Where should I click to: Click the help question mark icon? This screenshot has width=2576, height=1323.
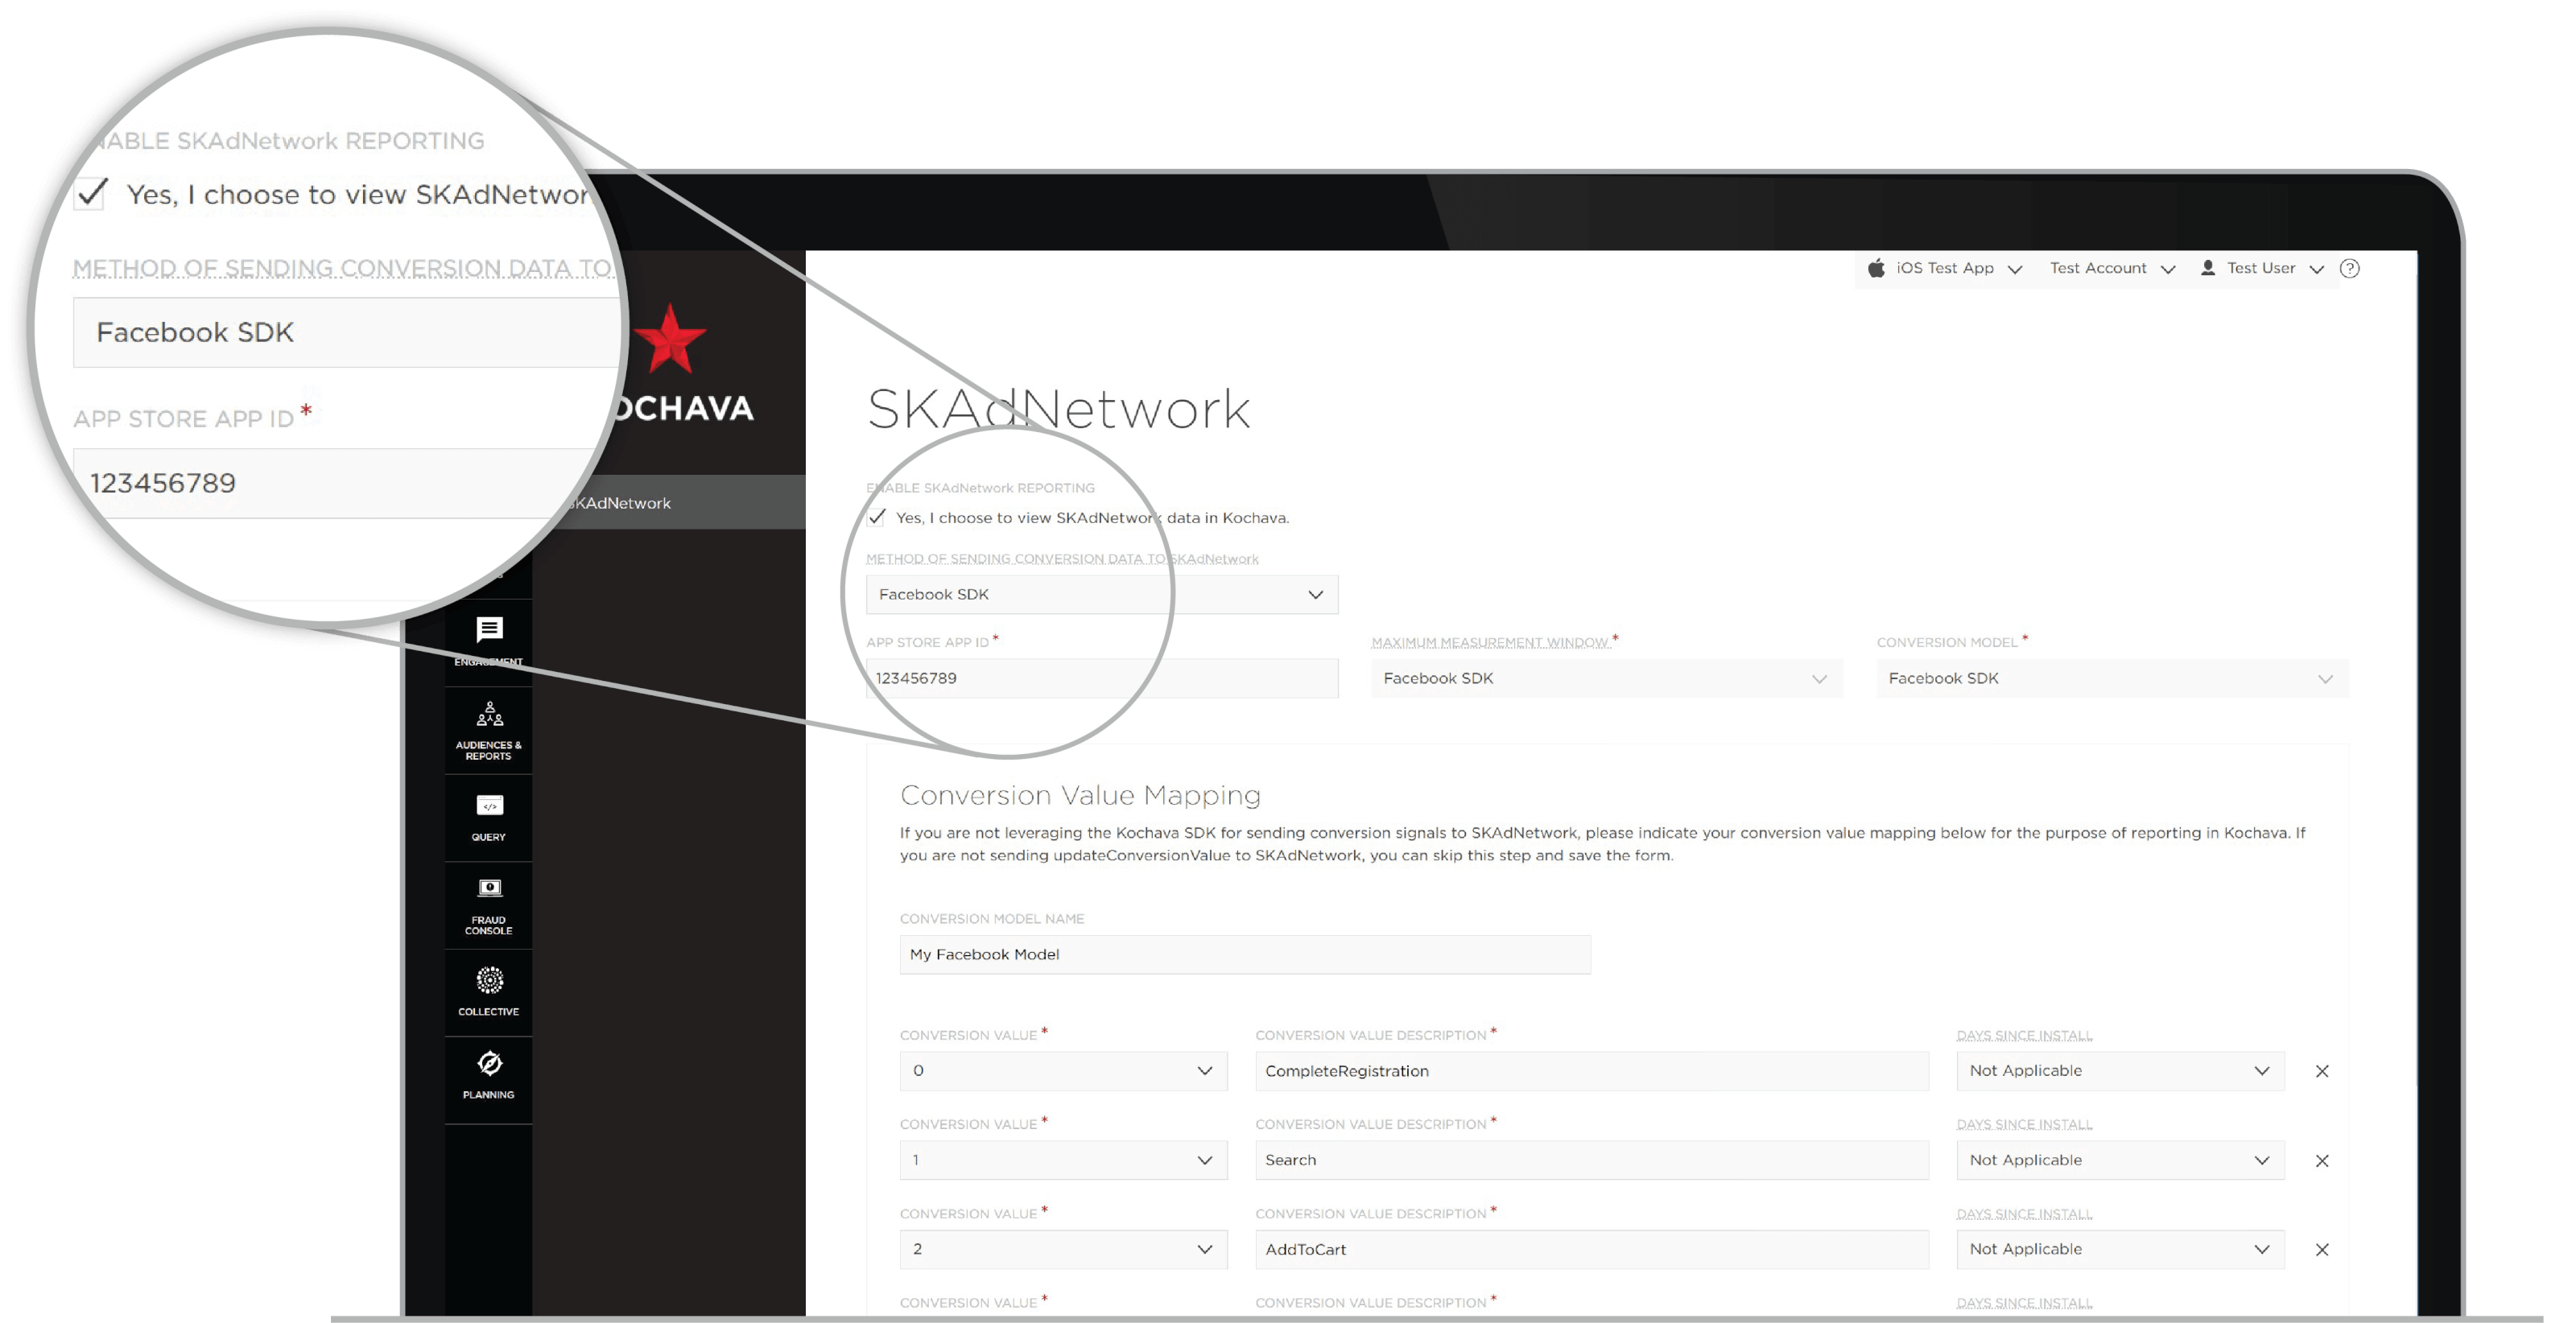click(2350, 268)
